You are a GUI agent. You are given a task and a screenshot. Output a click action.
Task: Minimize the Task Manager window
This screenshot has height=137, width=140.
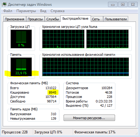(x=113, y=5)
